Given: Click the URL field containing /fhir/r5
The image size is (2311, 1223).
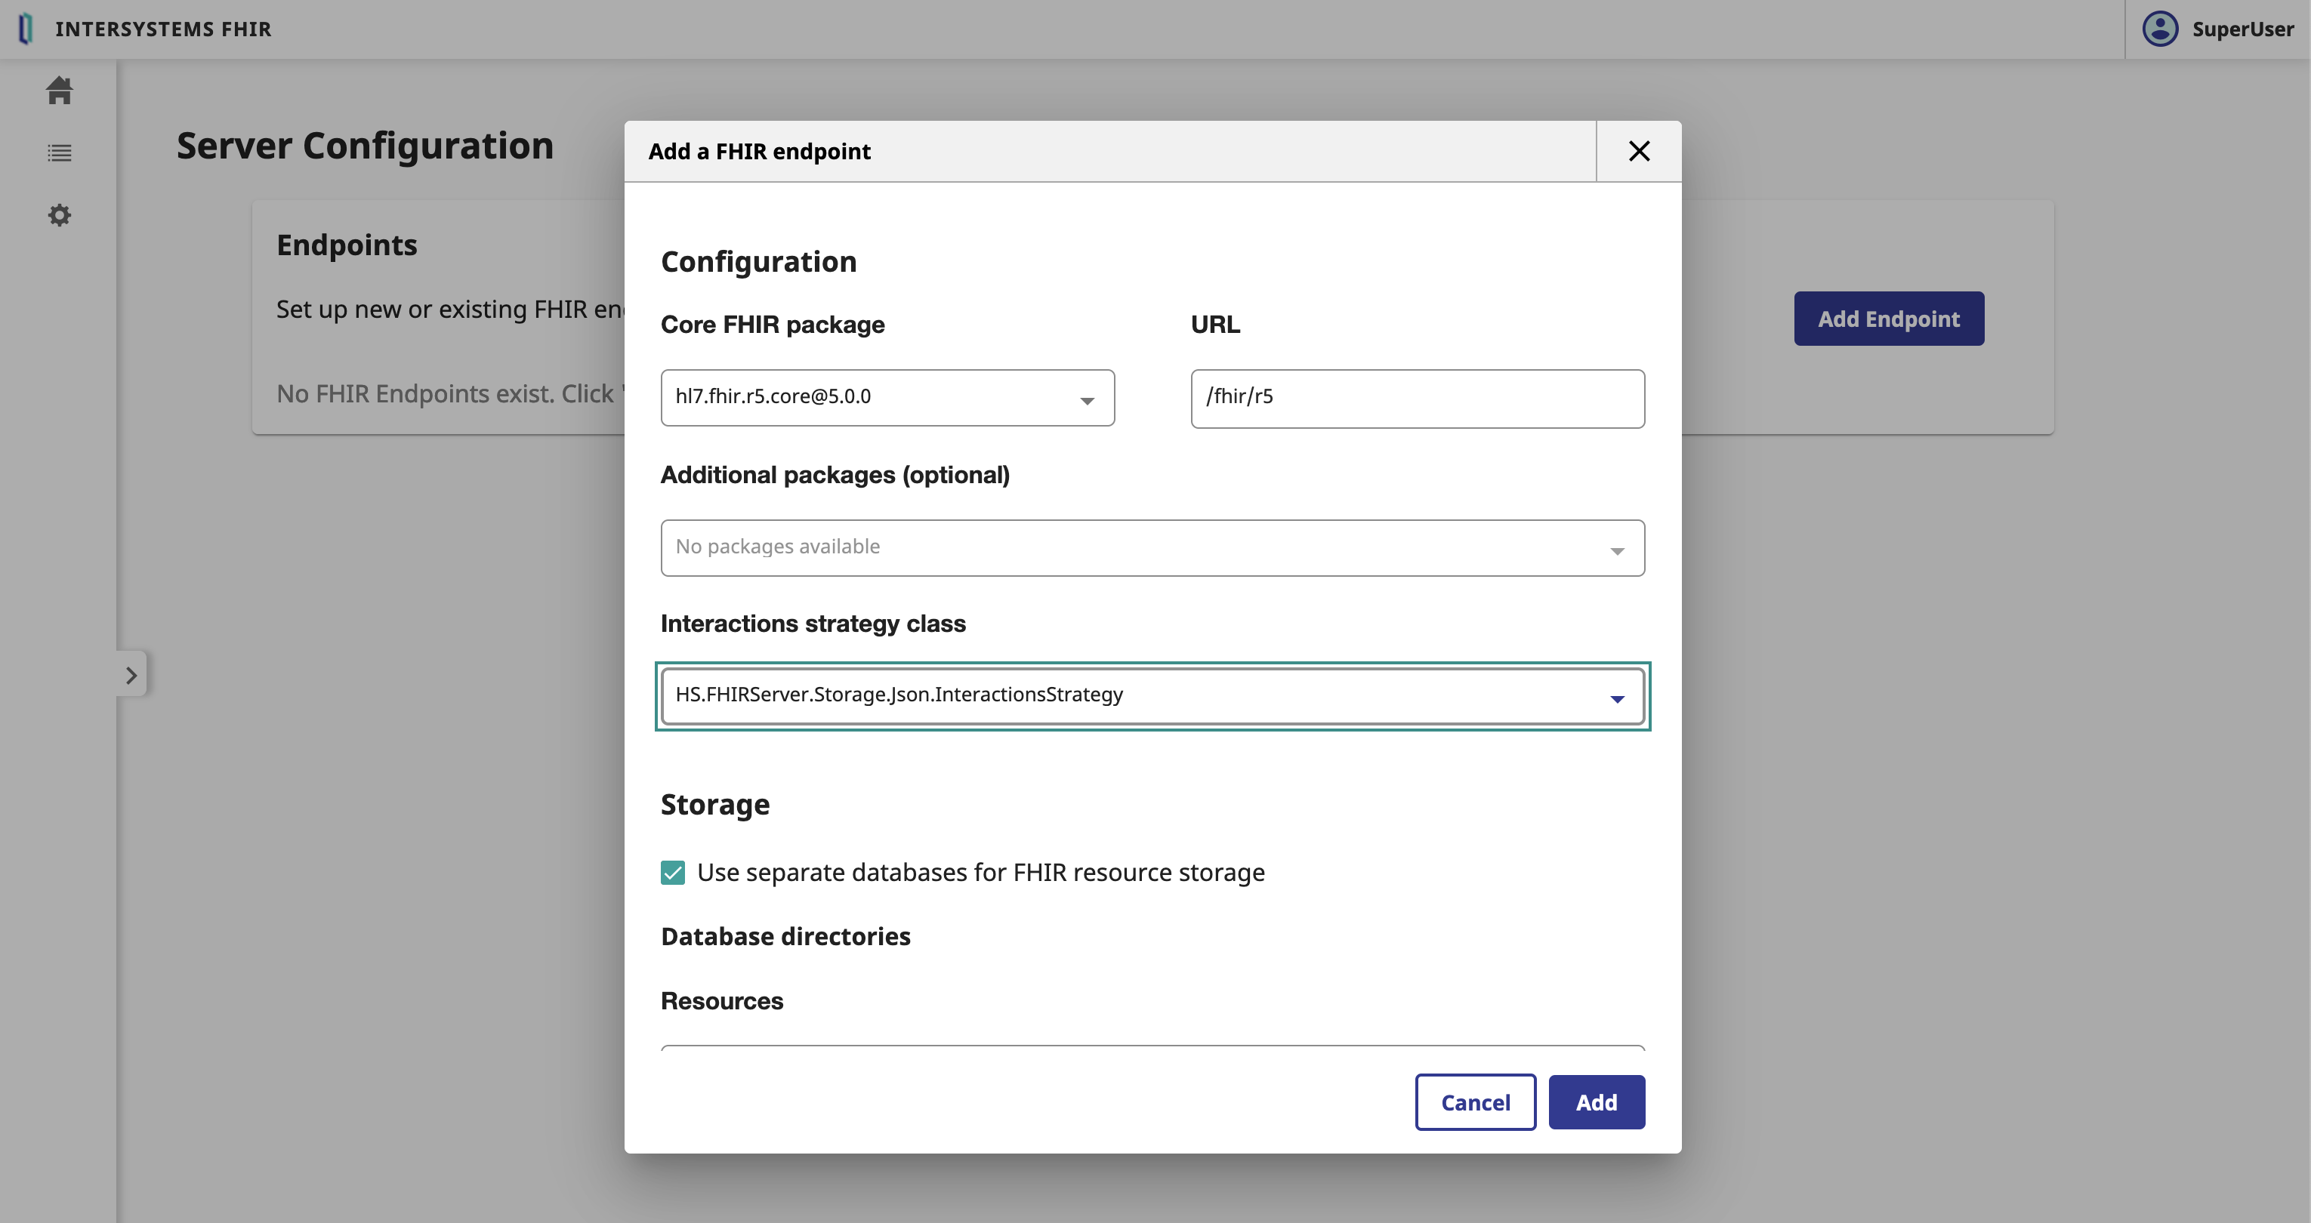Looking at the screenshot, I should 1418,398.
